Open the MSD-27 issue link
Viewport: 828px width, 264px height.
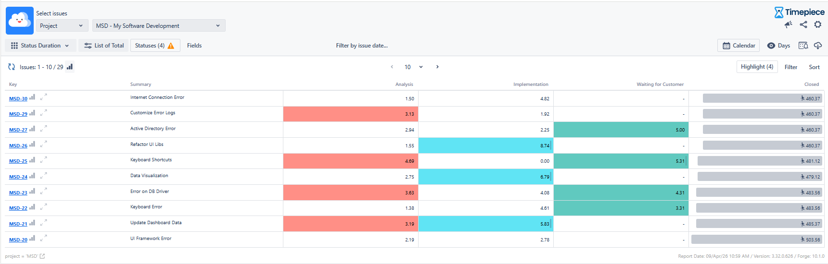tap(18, 130)
